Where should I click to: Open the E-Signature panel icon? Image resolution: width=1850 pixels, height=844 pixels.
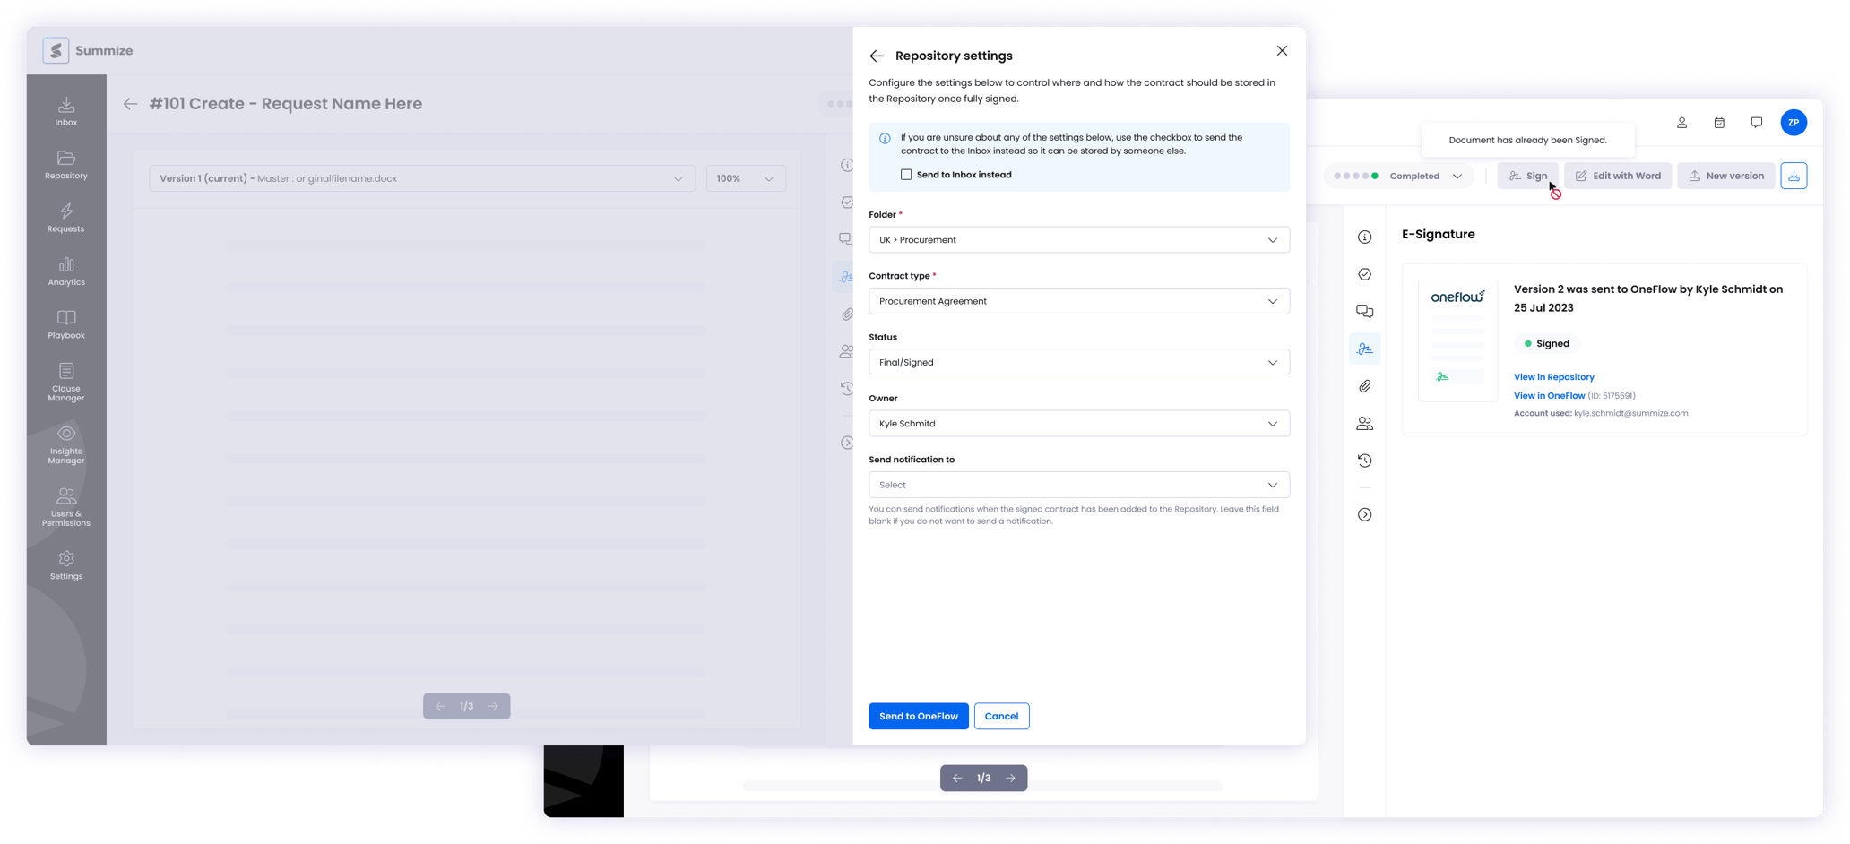(1365, 349)
